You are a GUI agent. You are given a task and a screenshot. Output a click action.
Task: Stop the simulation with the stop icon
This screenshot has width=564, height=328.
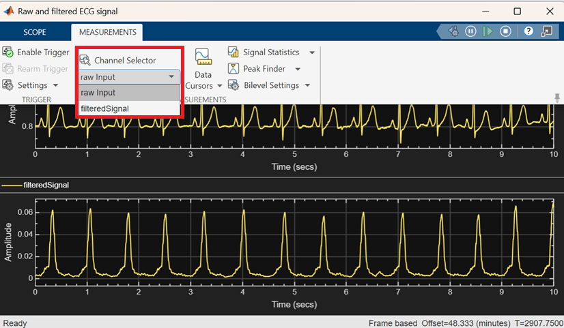(506, 31)
